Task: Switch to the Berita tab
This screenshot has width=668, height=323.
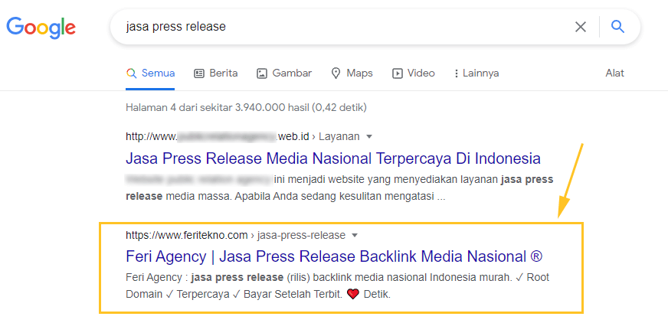Action: pyautogui.click(x=215, y=73)
